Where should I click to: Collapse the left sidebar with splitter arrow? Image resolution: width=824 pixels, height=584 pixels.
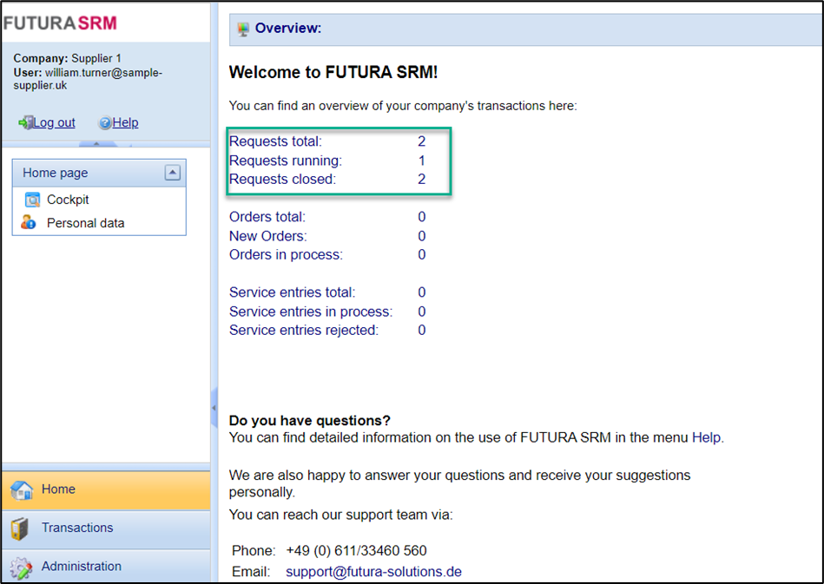point(214,408)
